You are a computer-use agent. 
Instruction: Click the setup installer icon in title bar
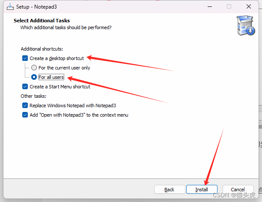(10, 7)
